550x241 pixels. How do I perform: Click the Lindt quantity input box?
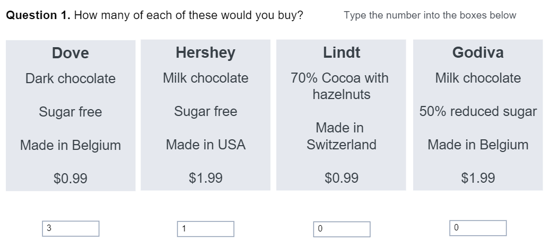coord(342,229)
